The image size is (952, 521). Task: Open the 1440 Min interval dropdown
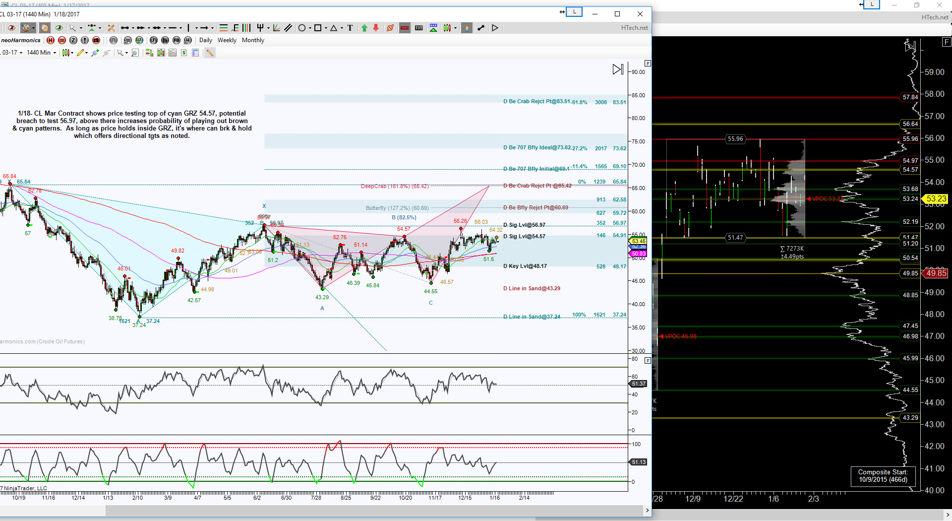tap(41, 53)
